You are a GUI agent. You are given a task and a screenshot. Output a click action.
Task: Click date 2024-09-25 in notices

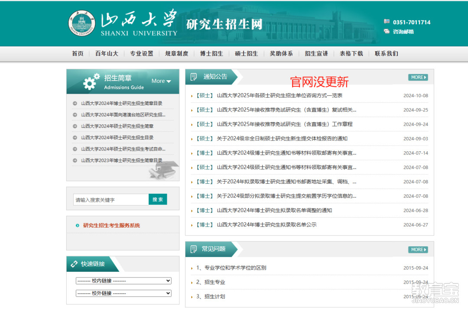point(416,110)
